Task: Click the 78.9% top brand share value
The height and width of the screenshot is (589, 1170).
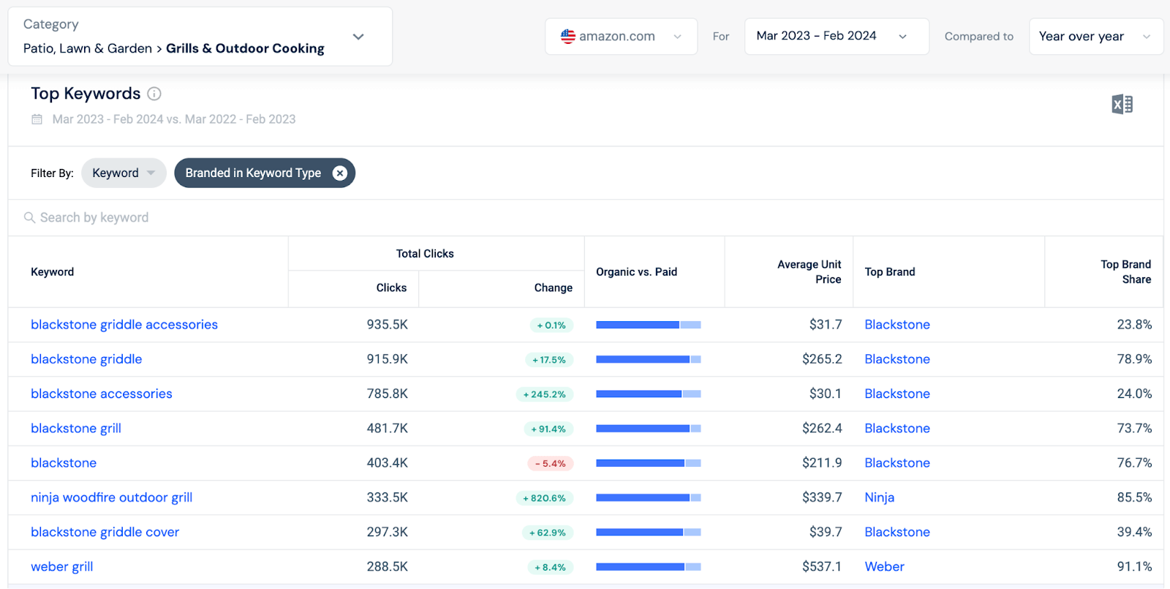Action: (x=1134, y=359)
